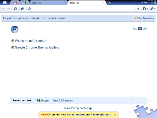Click the Go arrow button
This screenshot has height=118, width=157.
138,9
